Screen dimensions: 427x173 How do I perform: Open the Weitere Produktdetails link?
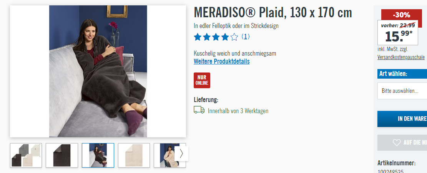pos(221,61)
